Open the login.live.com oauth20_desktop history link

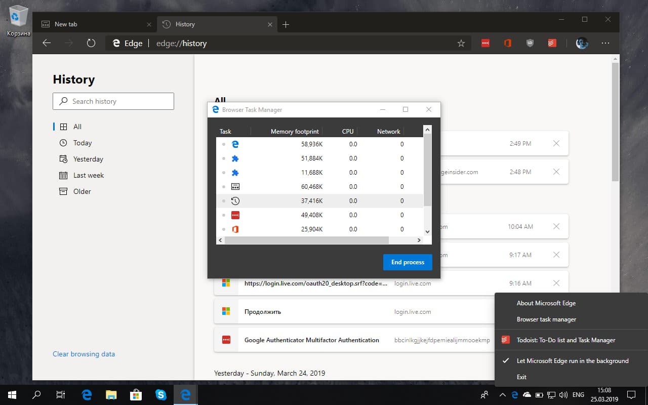pos(316,283)
